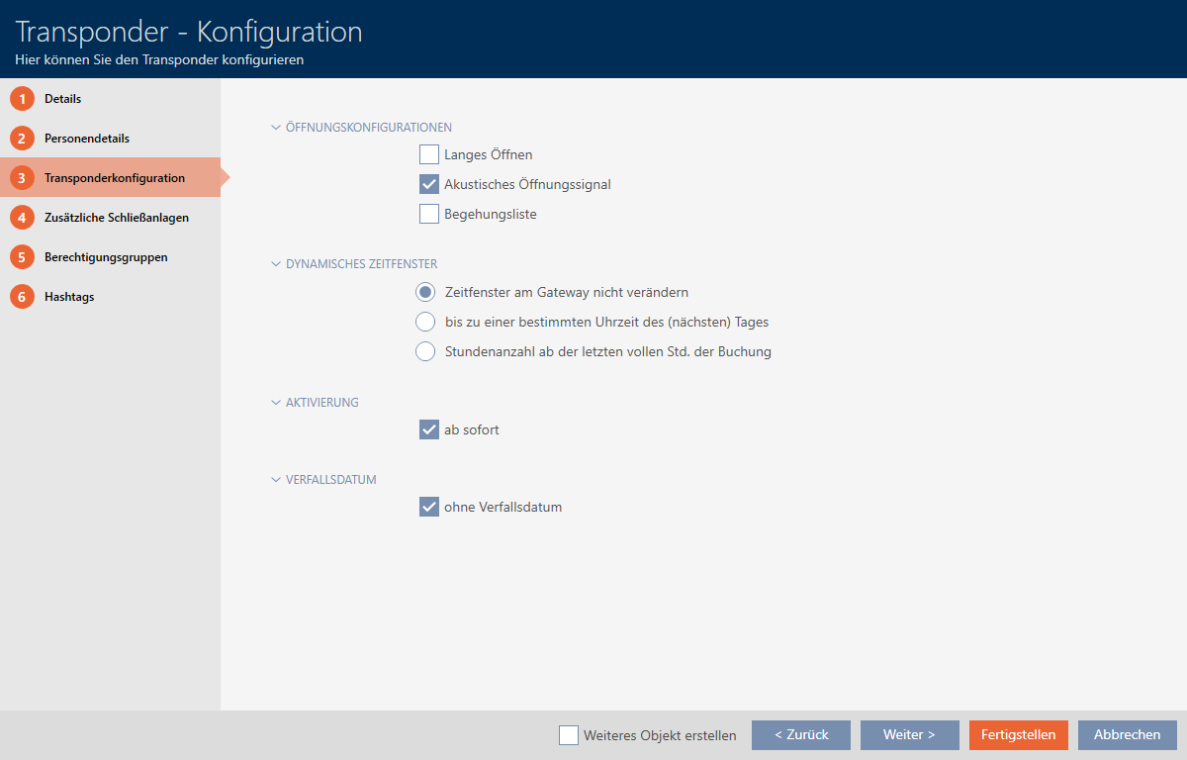Open the Personendetails tab
The image size is (1187, 760).
pos(87,139)
